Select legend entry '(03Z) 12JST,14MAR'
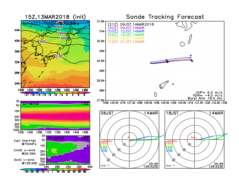The width and height of the screenshot is (239, 185). click(x=126, y=31)
